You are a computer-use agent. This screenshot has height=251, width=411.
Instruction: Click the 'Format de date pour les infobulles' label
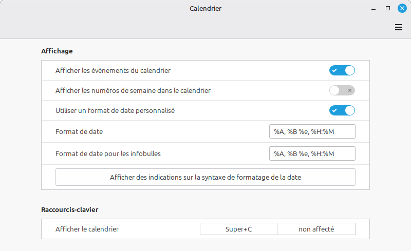[x=112, y=153]
